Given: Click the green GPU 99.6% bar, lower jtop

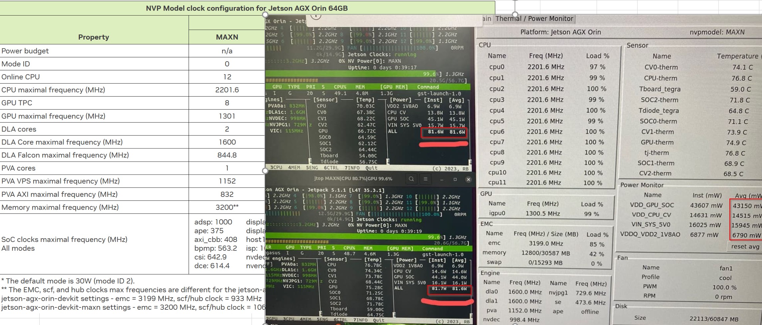Looking at the screenshot, I should [x=353, y=237].
